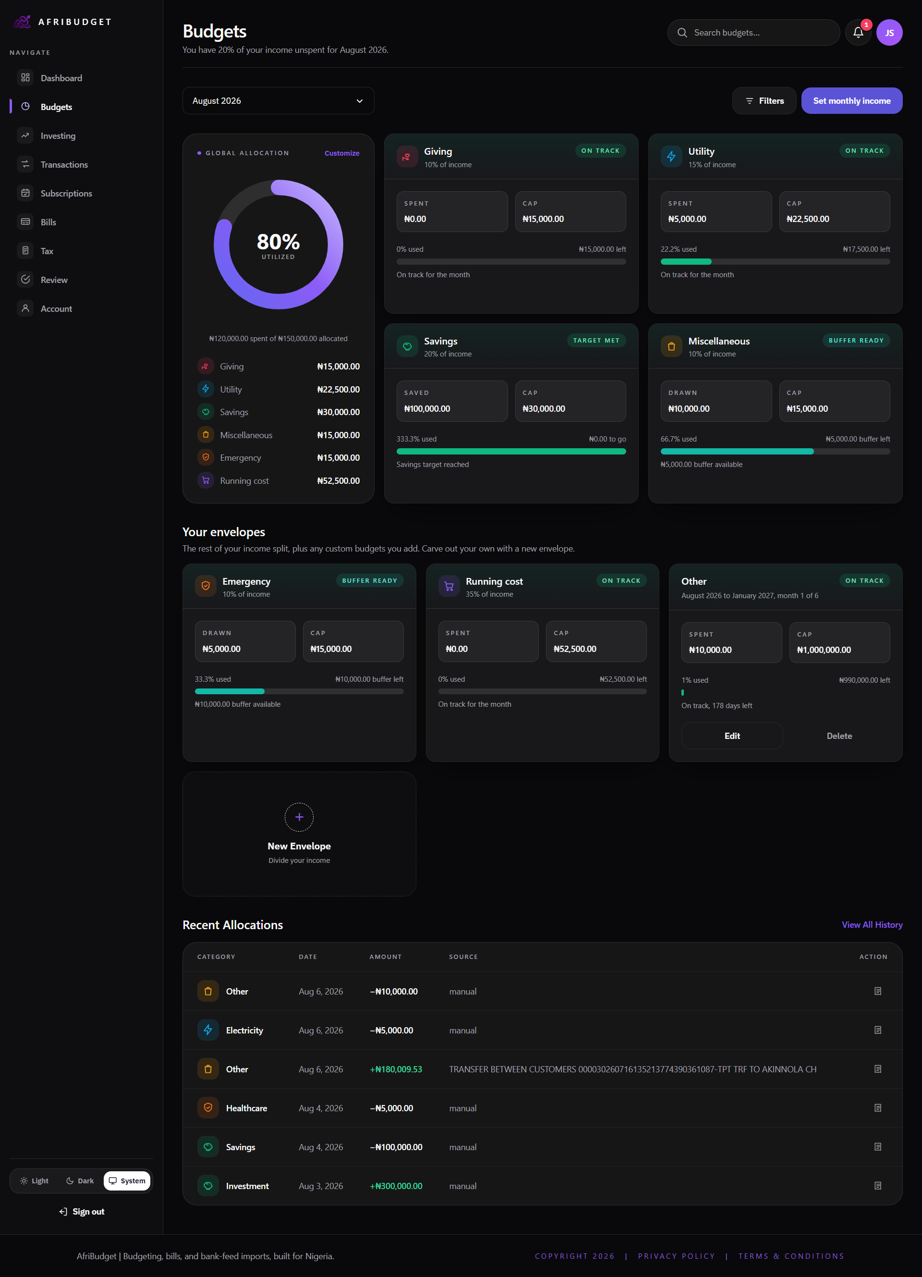
Task: Open Subscriptions from the navigation
Action: pyautogui.click(x=66, y=193)
